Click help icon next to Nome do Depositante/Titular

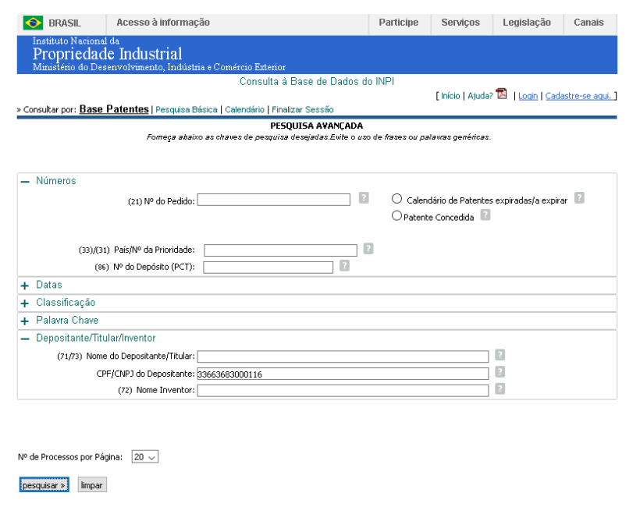coord(500,355)
